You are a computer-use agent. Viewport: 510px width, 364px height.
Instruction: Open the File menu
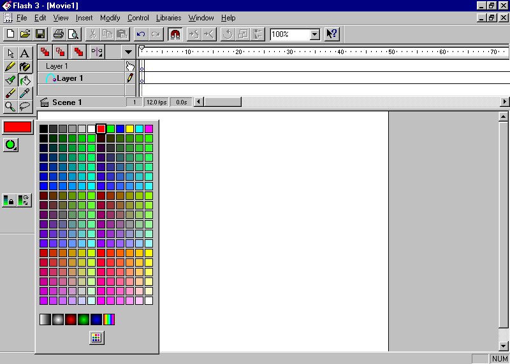pos(22,18)
